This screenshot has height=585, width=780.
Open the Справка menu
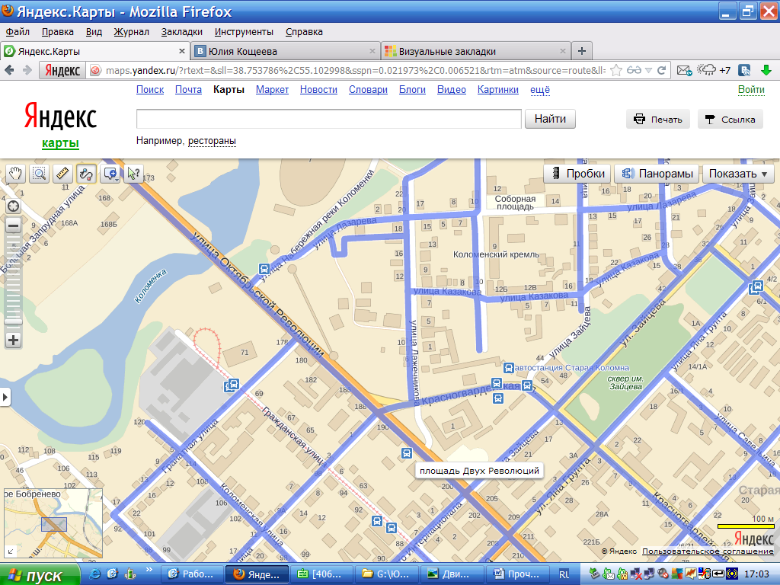(x=304, y=32)
